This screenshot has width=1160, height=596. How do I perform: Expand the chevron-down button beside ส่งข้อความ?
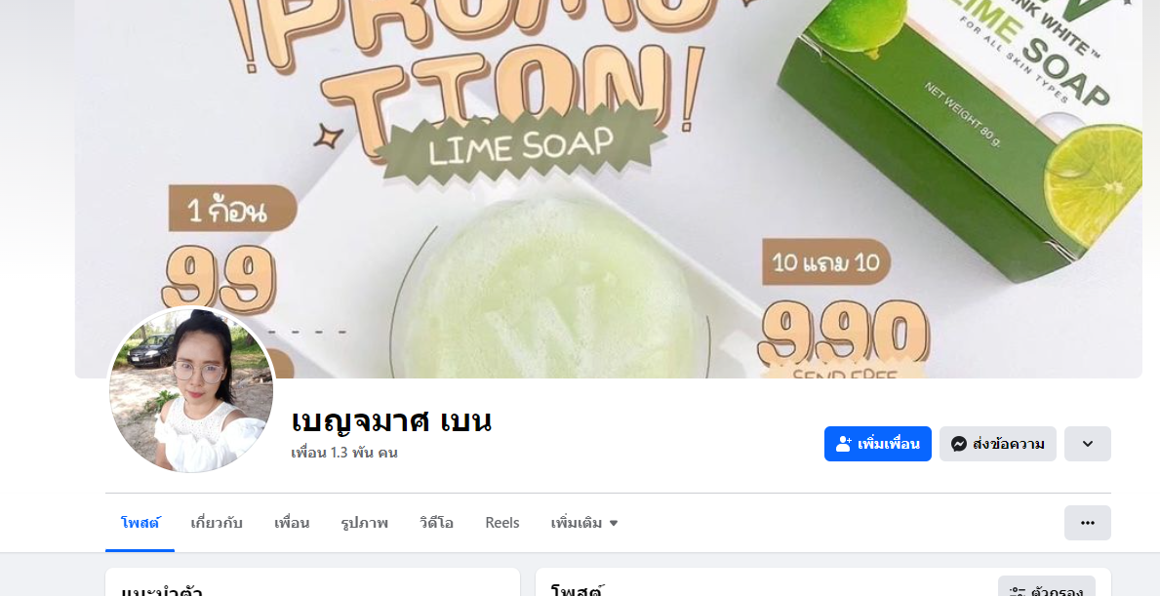pyautogui.click(x=1088, y=444)
